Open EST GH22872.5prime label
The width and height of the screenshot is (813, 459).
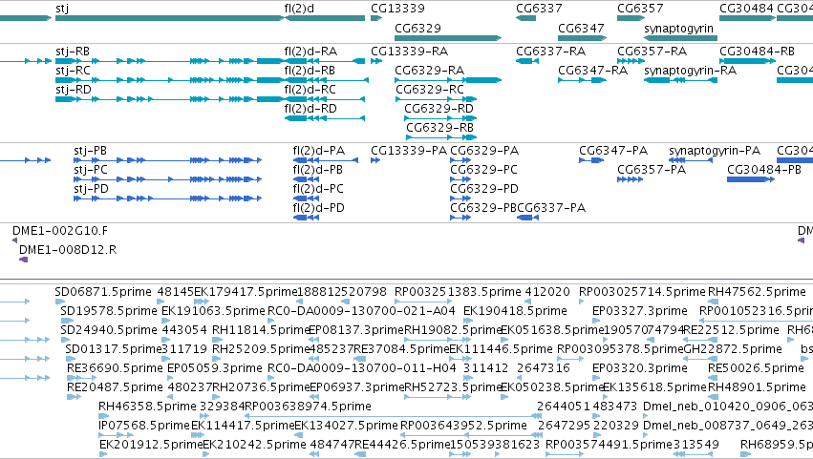733,349
